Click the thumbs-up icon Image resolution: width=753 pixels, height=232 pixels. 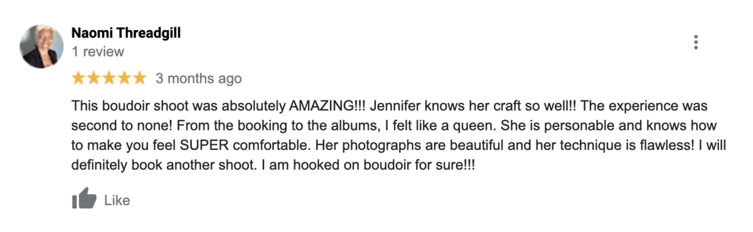click(84, 199)
